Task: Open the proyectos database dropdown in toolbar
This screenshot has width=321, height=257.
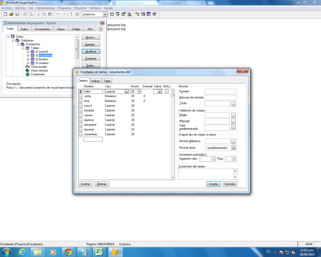Action: pos(105,14)
